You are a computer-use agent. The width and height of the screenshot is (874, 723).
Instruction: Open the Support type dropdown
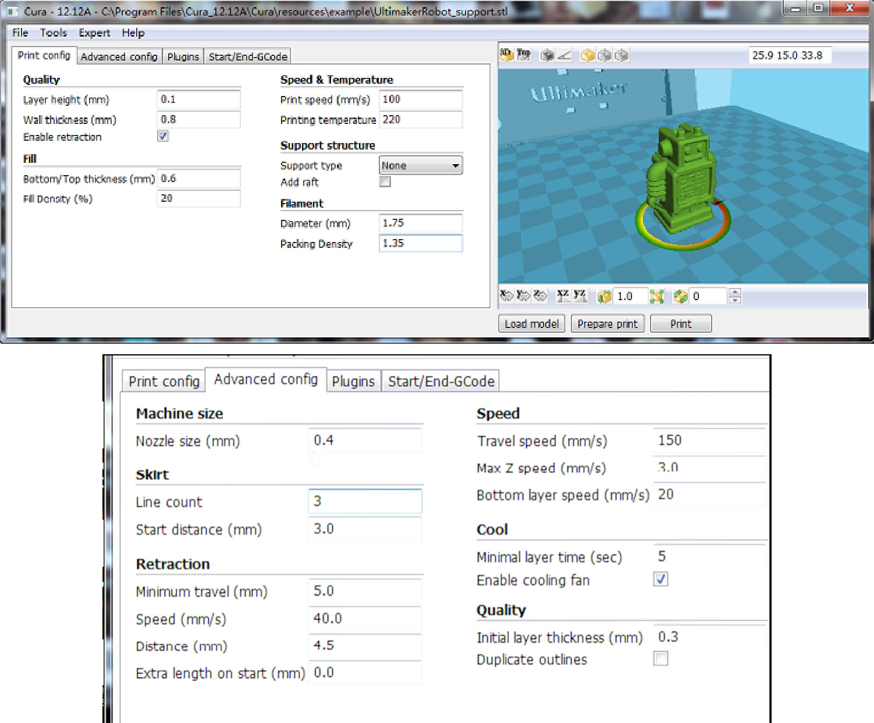[421, 166]
